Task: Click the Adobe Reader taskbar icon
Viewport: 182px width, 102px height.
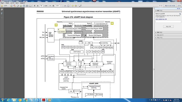Action: click(x=44, y=100)
